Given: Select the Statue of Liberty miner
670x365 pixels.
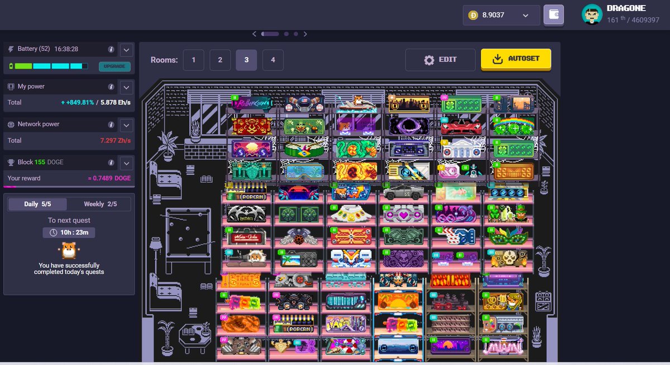Looking at the screenshot, I should tap(252, 170).
